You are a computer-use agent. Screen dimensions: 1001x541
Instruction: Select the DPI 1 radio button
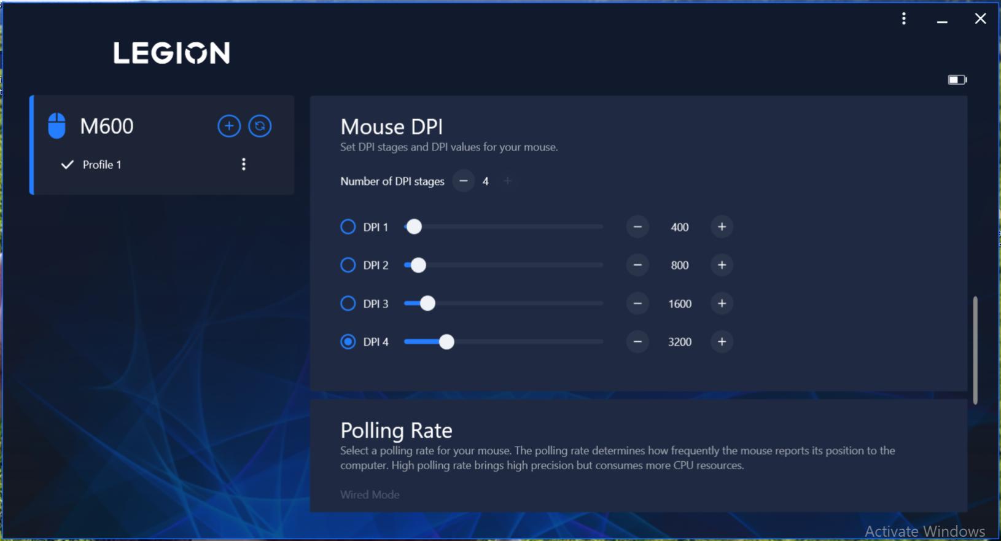(348, 227)
